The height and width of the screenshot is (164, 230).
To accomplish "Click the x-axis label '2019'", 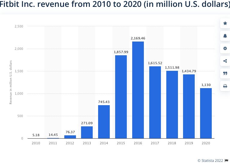I will [189, 143].
